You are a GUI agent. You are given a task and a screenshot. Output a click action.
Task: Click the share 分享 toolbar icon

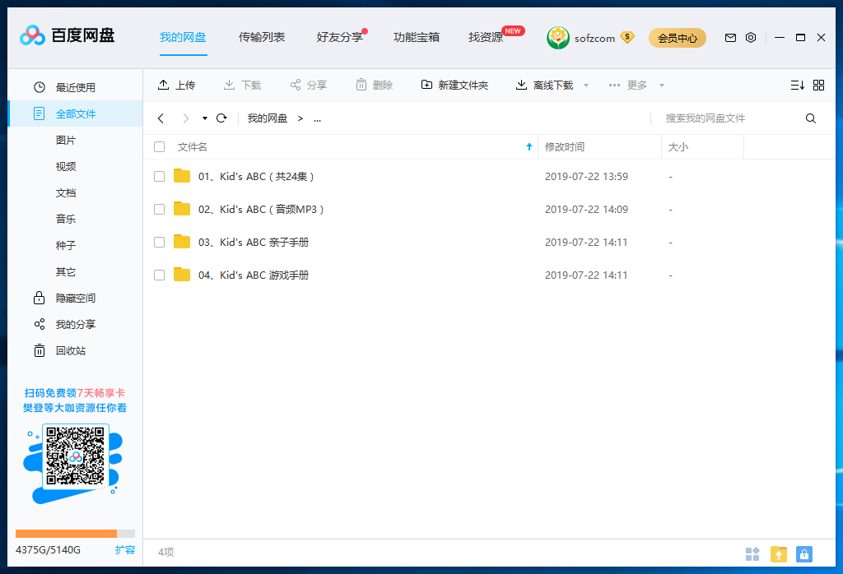click(296, 85)
